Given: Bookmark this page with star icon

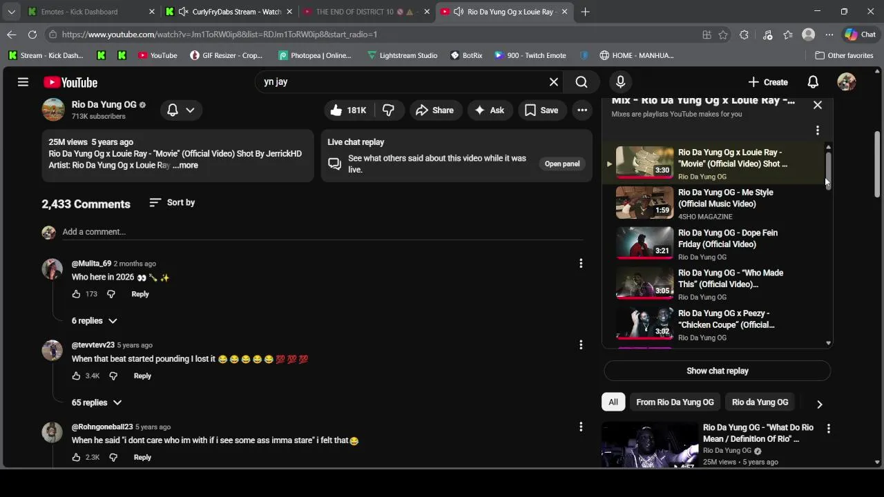Looking at the screenshot, I should pos(723,35).
